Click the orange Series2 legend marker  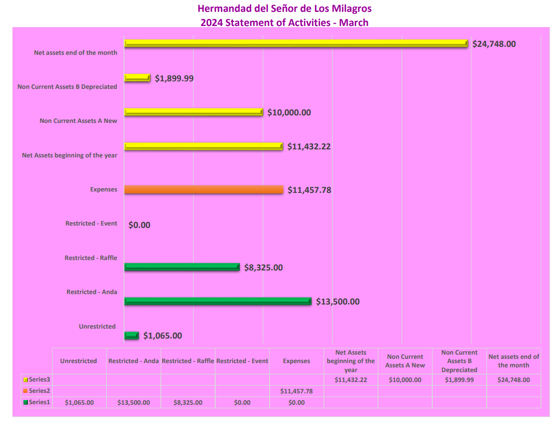(26, 391)
